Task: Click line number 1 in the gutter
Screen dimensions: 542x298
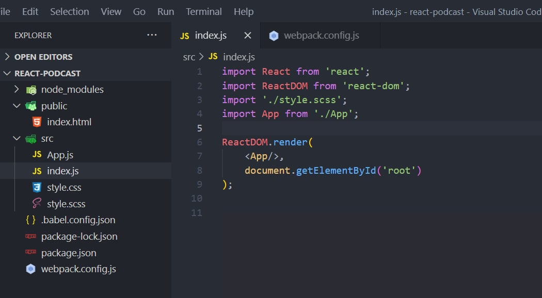Action: [199, 72]
